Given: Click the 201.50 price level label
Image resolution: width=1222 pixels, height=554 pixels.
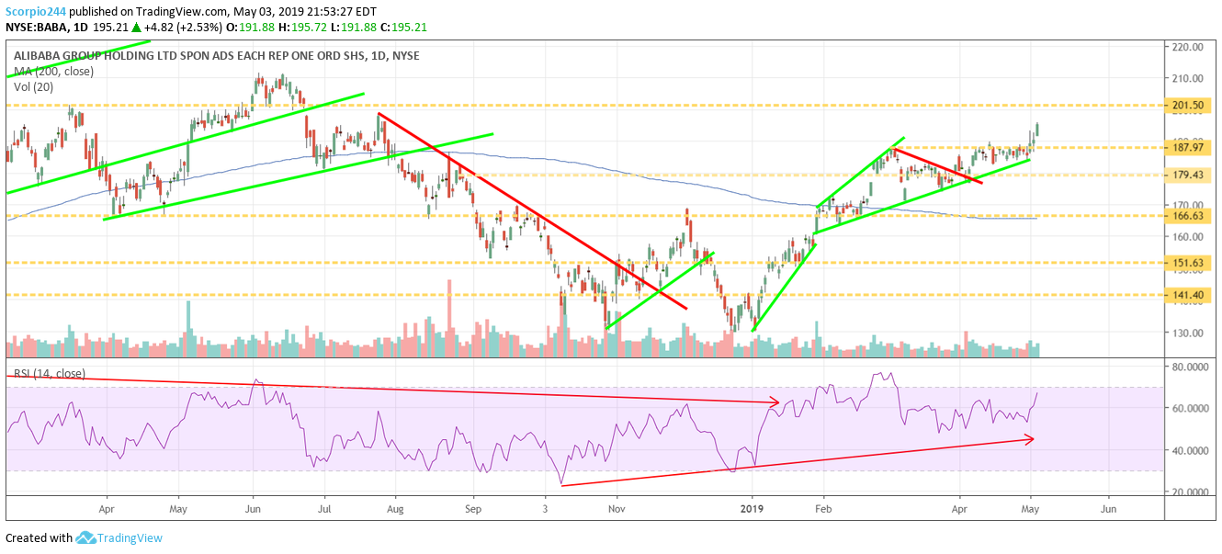Looking at the screenshot, I should click(1188, 106).
